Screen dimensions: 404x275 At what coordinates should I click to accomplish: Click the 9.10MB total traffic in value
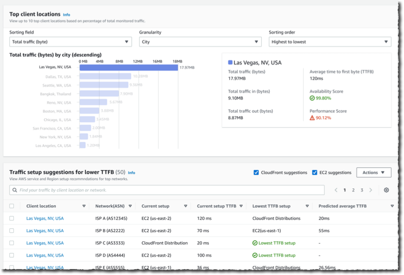click(x=235, y=98)
